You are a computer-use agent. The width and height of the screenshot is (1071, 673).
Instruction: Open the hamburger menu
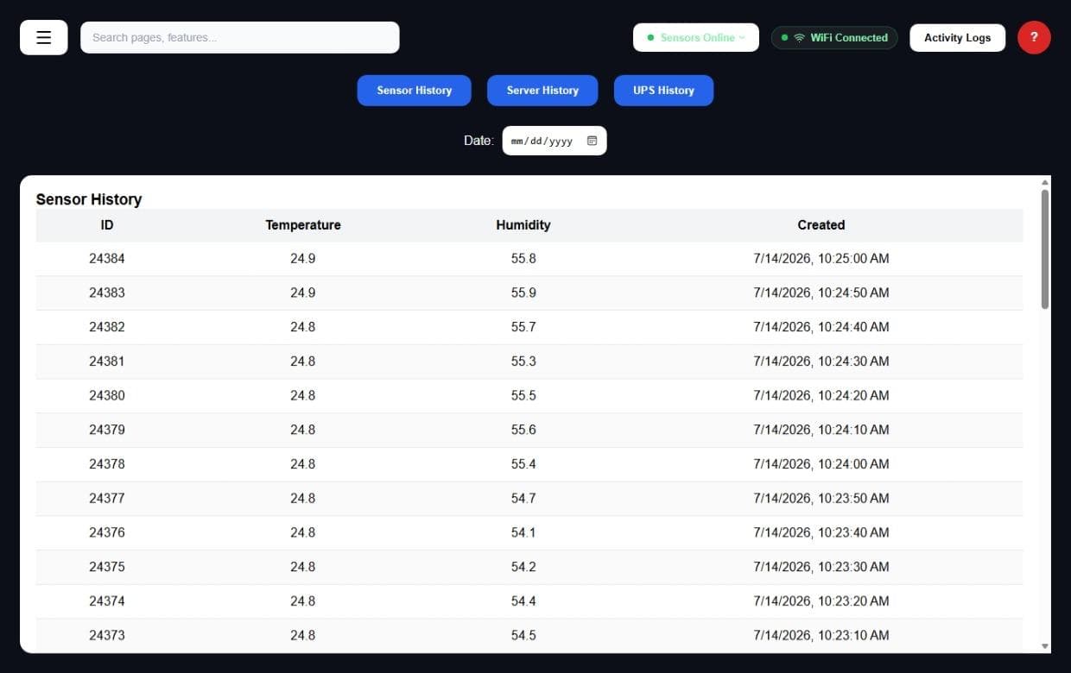[x=44, y=38]
